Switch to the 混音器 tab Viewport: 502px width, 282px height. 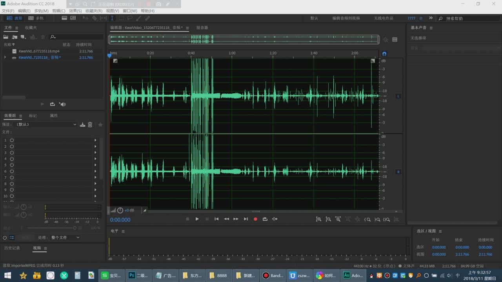202,28
